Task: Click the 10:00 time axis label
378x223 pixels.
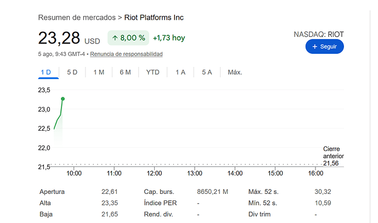Action: point(74,173)
